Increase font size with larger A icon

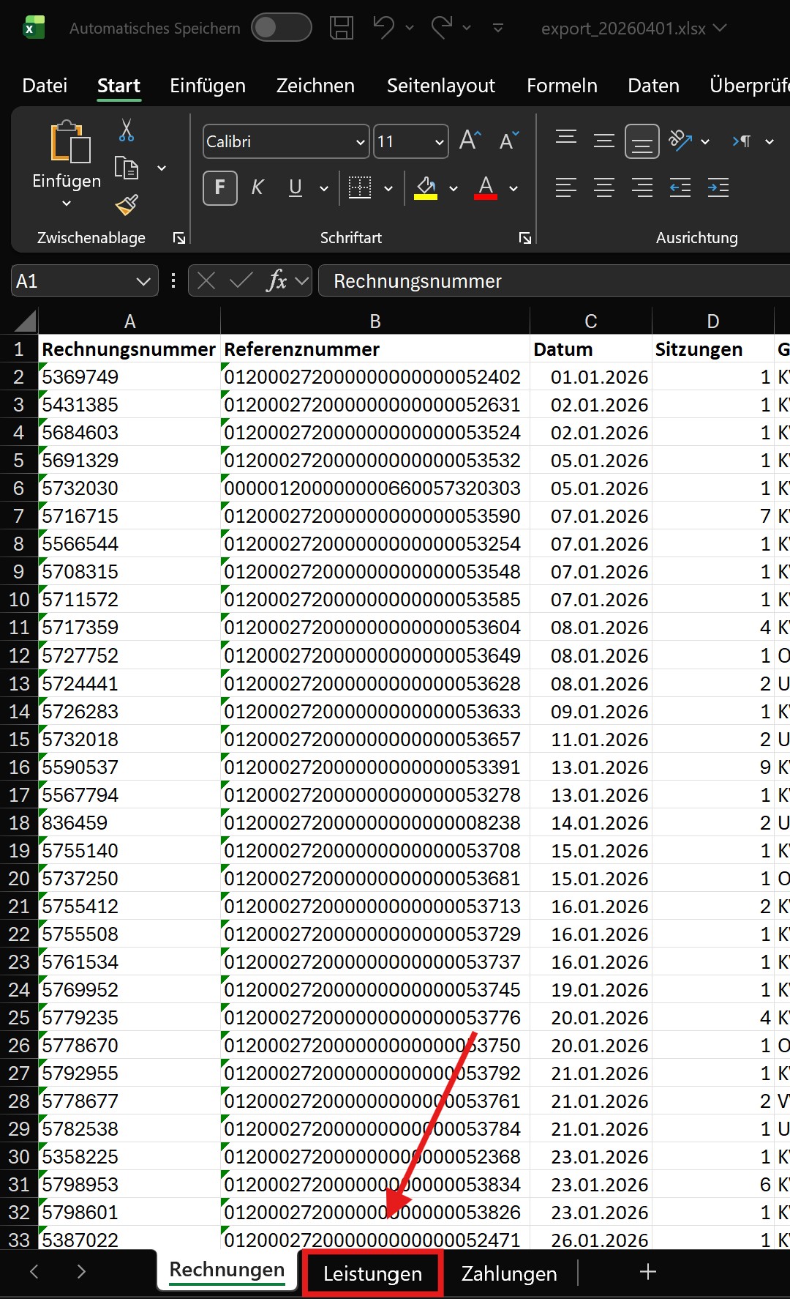[x=470, y=141]
